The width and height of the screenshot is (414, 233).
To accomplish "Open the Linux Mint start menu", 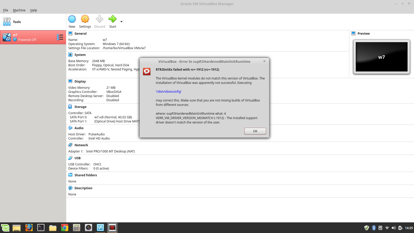I will click(x=5, y=228).
